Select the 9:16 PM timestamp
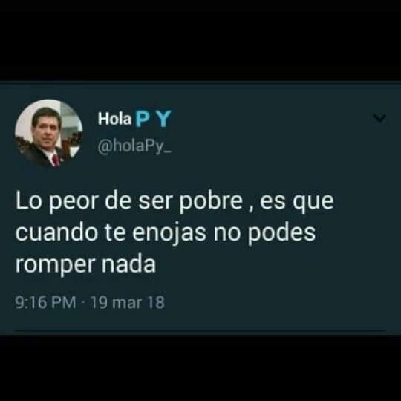Screen dimensions: 401x401 click(45, 302)
